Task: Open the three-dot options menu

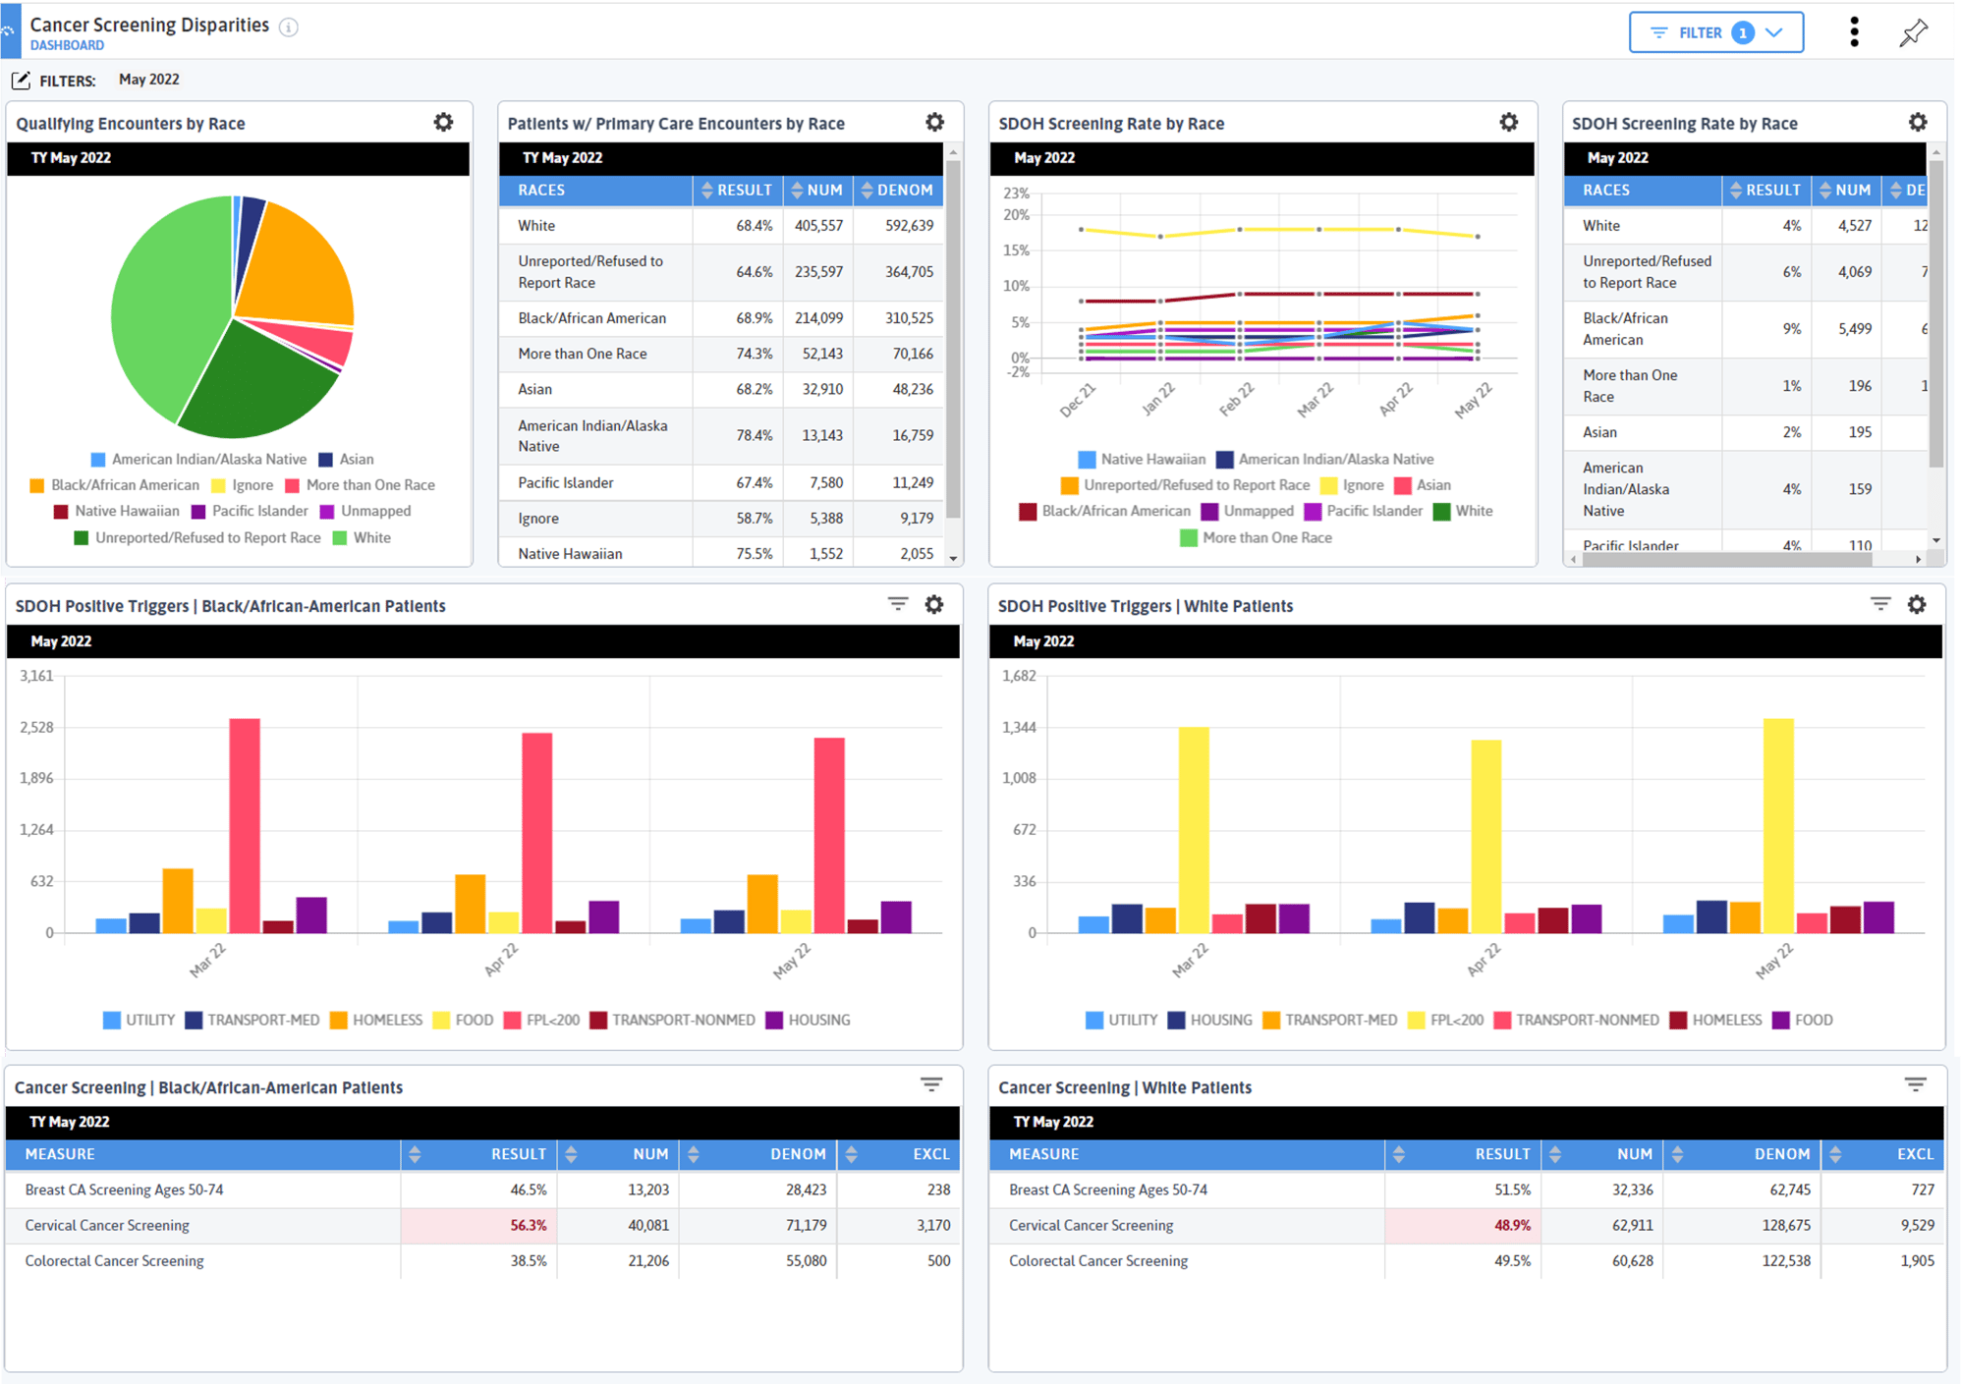Action: [x=1854, y=31]
